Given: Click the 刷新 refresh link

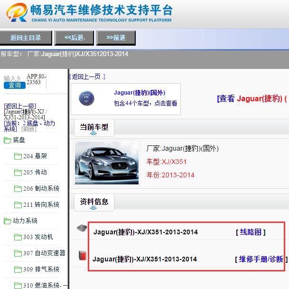Looking at the screenshot, I should pyautogui.click(x=29, y=129).
